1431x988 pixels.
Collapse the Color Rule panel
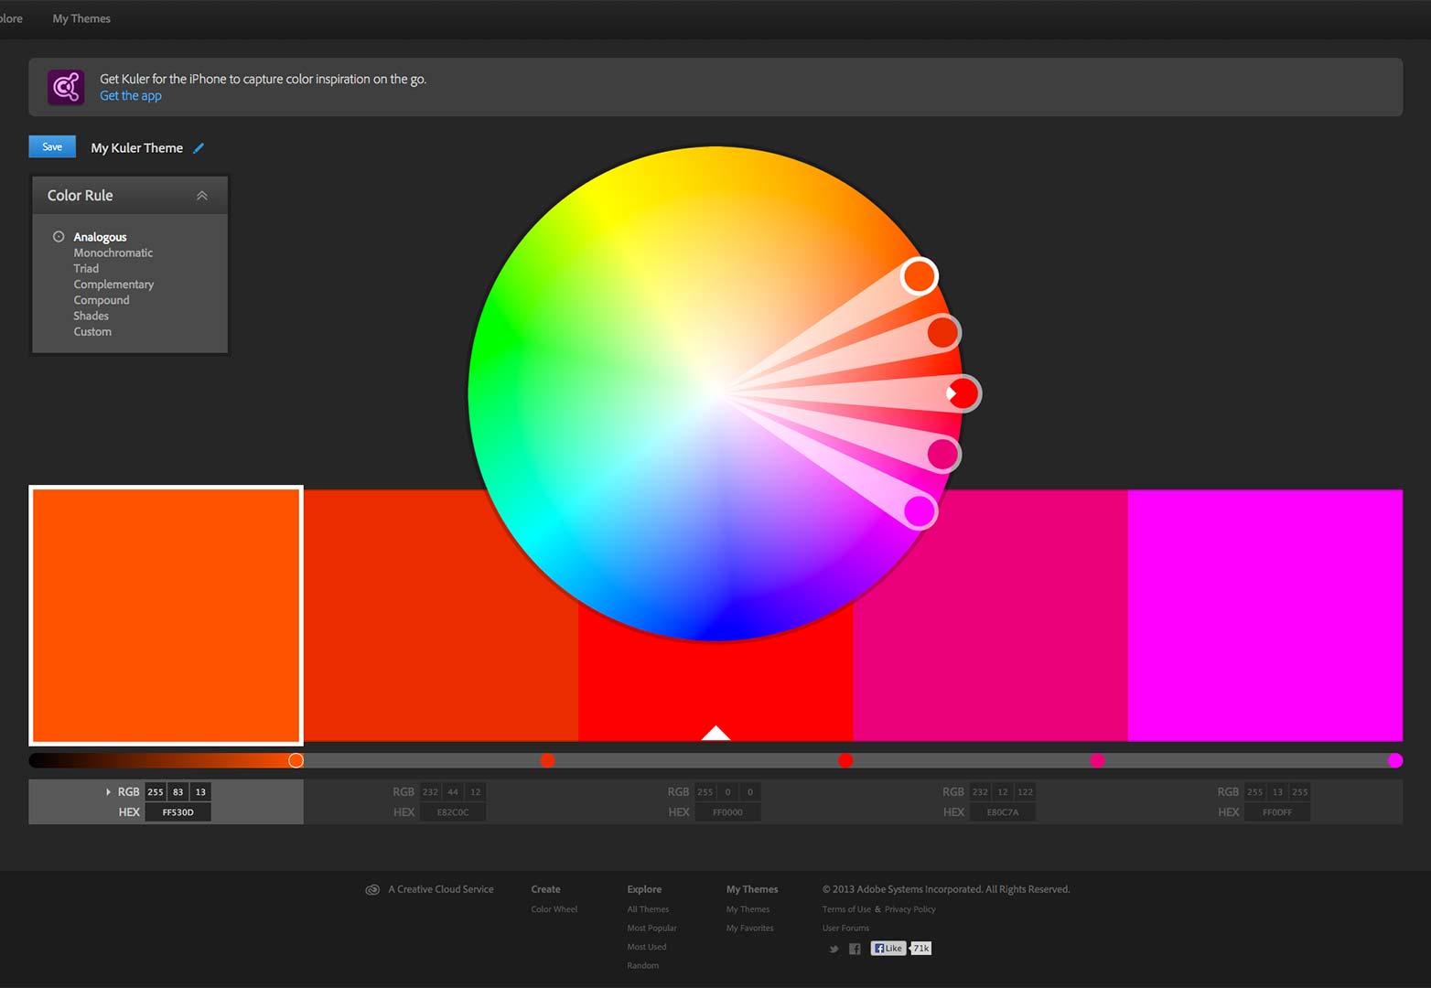click(202, 196)
